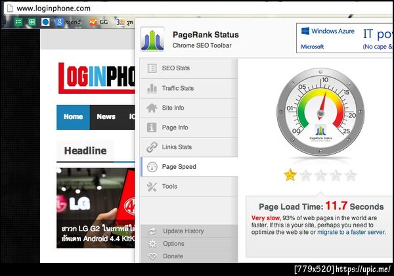Click the LoginPhone site logo

point(97,78)
